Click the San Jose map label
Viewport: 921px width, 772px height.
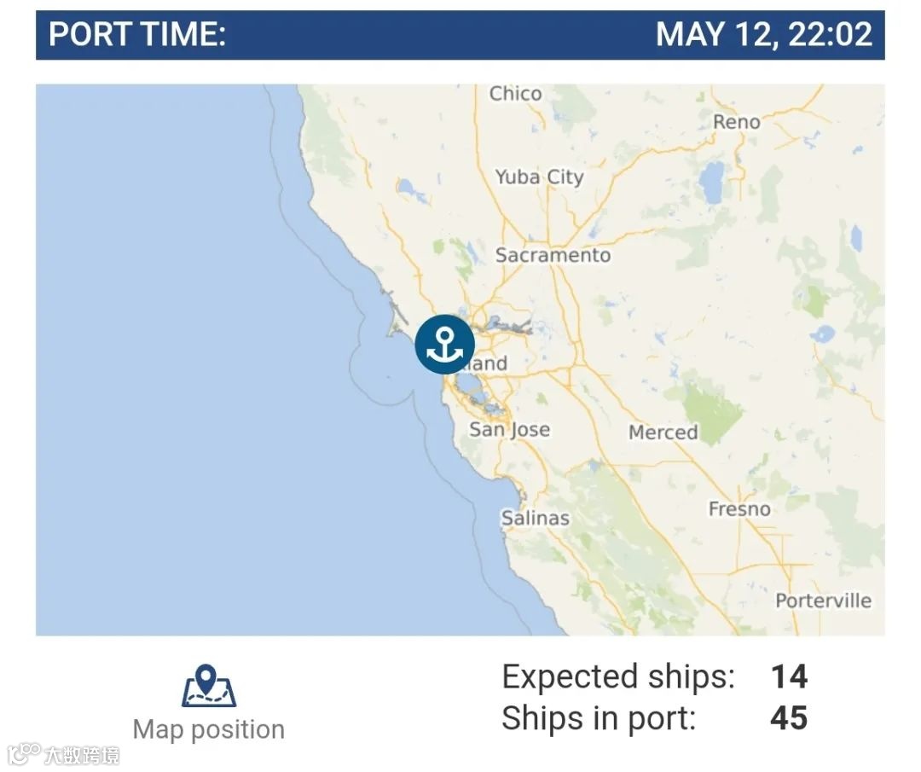[x=509, y=429]
